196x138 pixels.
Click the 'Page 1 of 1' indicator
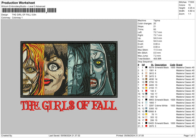click(189, 135)
